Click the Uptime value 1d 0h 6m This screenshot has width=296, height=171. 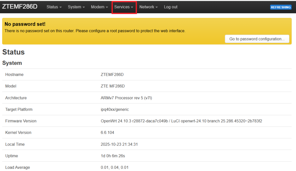click(x=113, y=156)
